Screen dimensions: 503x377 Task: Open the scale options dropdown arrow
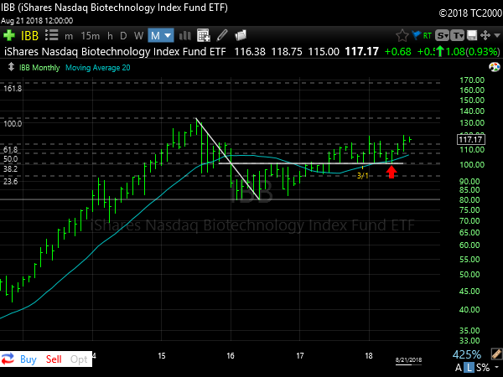pos(497,368)
